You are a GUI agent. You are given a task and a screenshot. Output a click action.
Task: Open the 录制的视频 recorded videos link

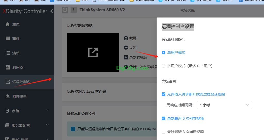tap(138, 57)
